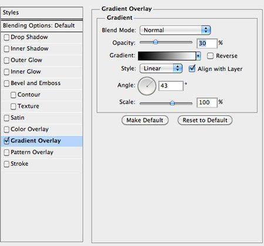Focus the Opacity value field
264x246 pixels.
pos(207,43)
